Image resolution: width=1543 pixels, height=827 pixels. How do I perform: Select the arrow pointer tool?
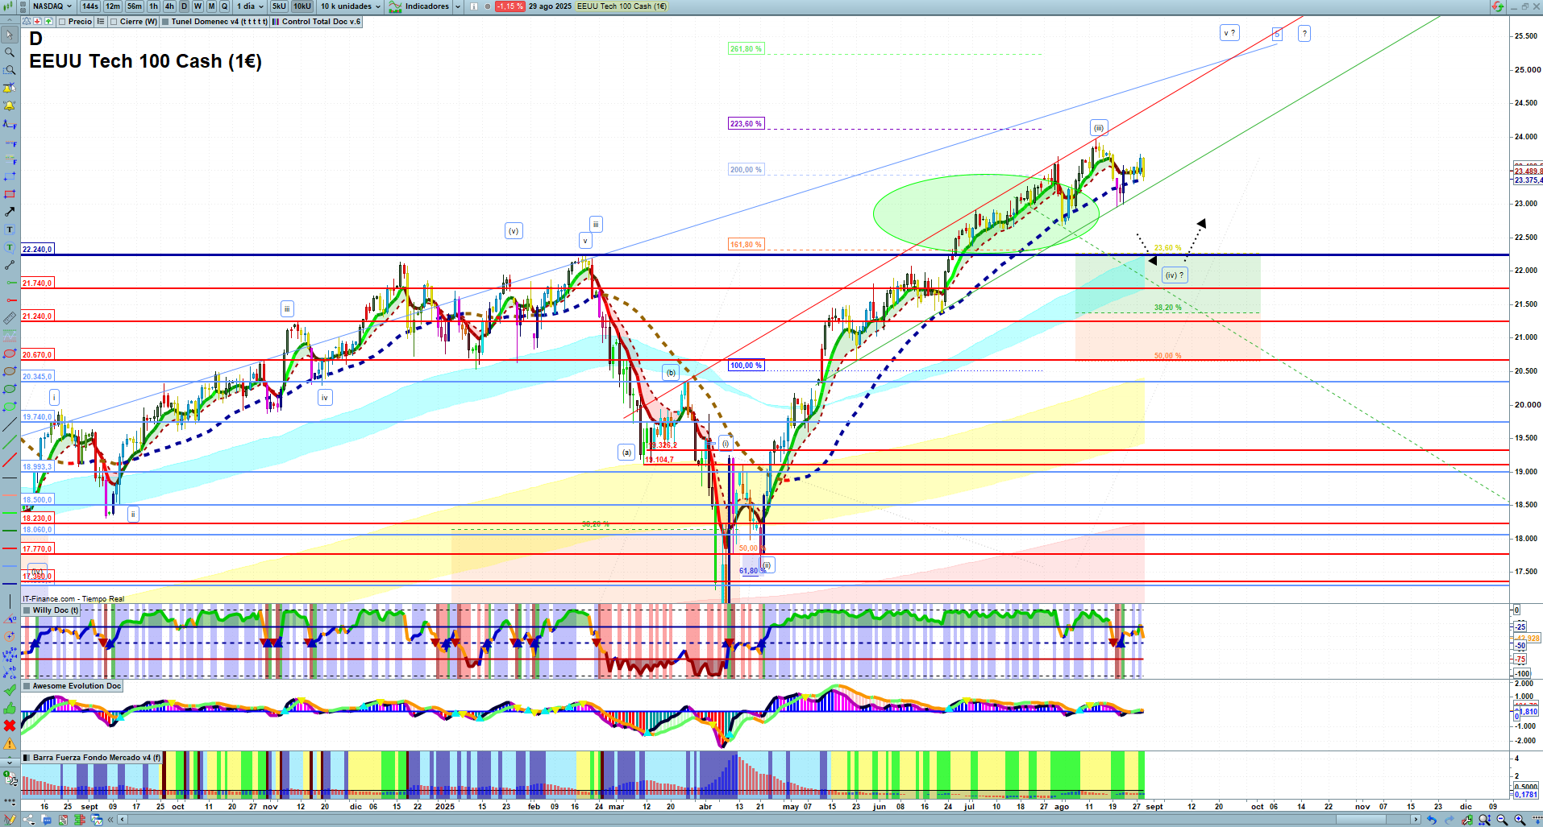[x=10, y=35]
